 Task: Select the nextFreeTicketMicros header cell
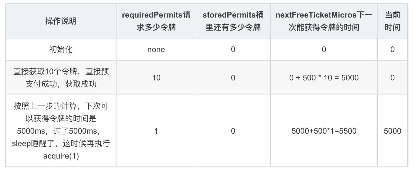pyautogui.click(x=324, y=21)
